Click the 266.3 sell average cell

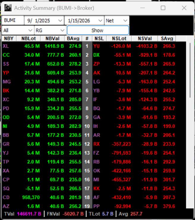[169, 46]
